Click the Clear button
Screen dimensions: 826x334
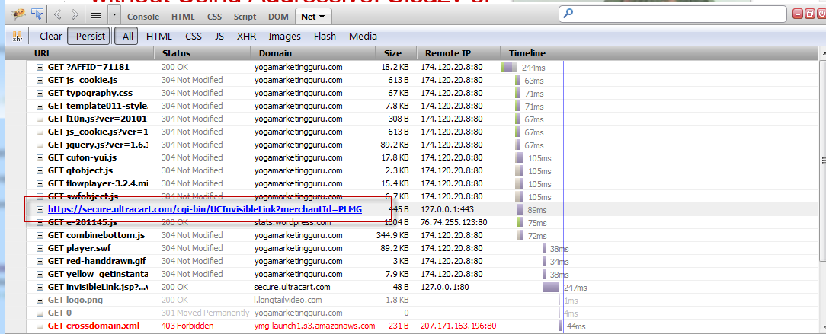coord(51,37)
